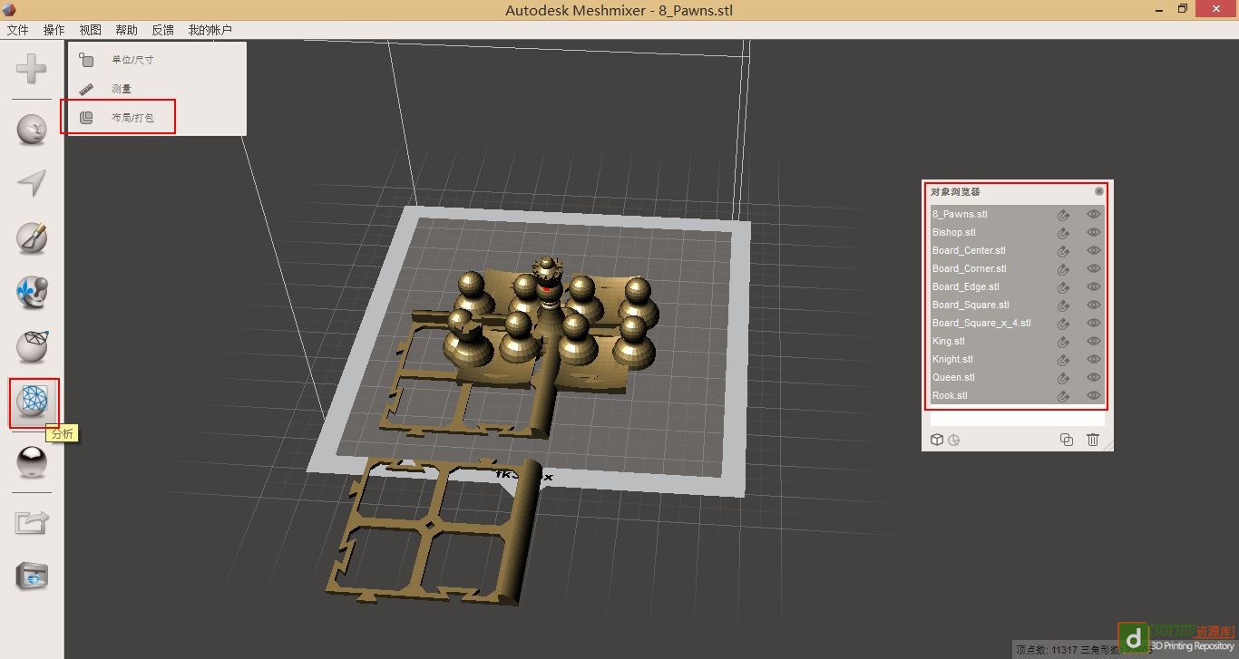Open the Stamp tool in sidebar
Viewport: 1239px width, 659px height.
pos(32,293)
